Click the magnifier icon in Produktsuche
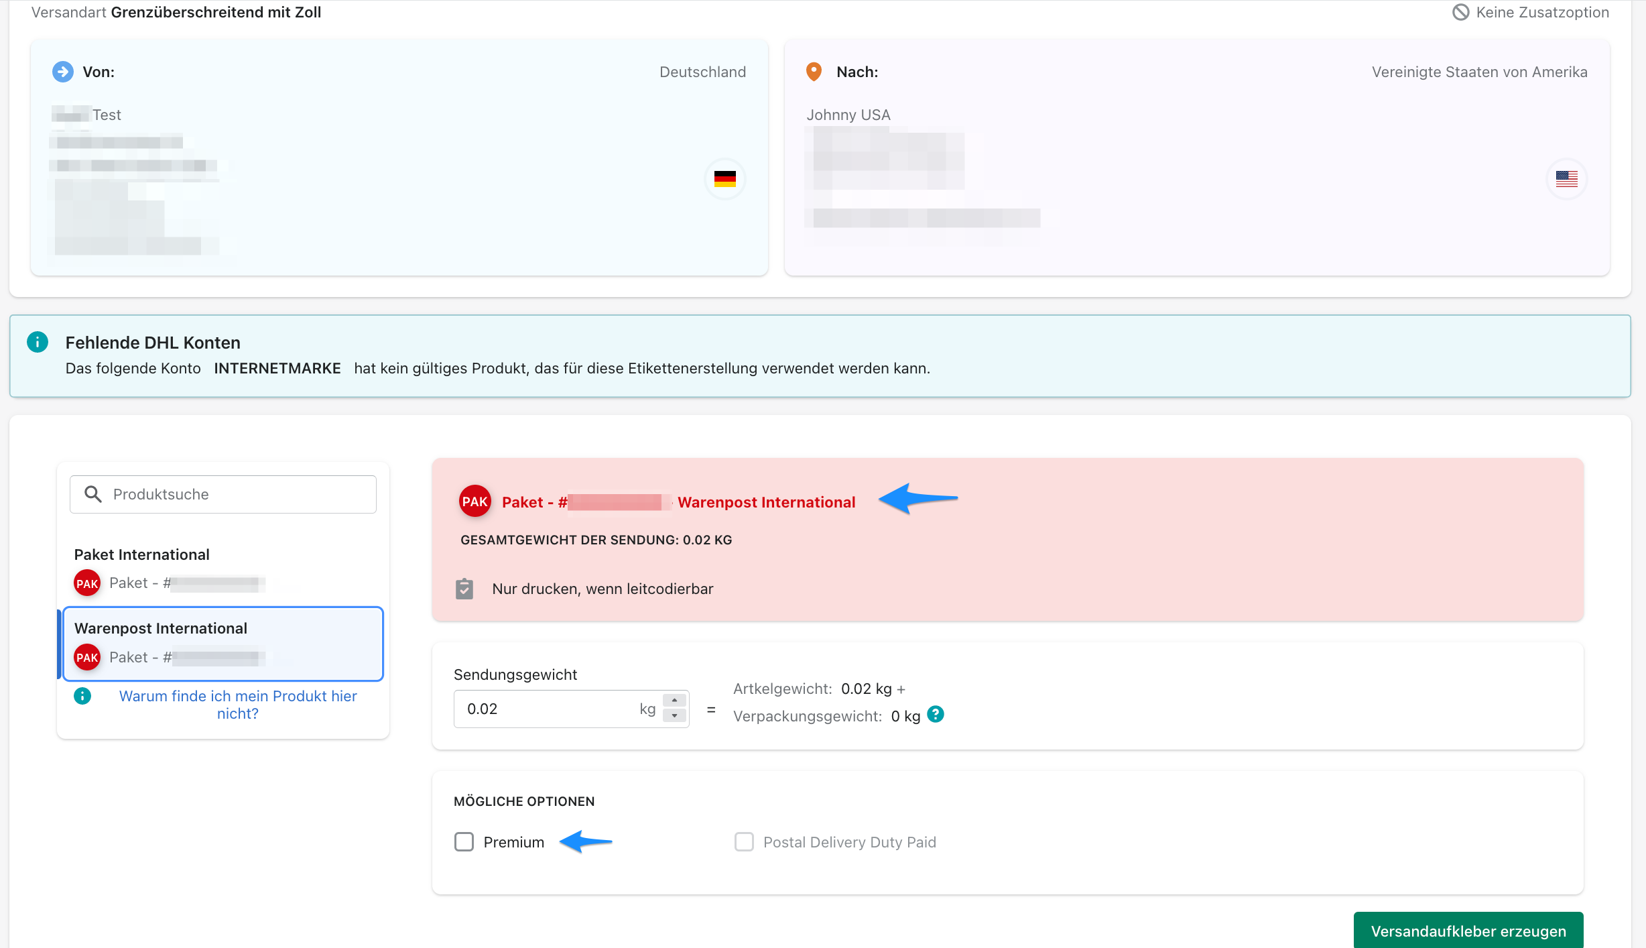 (x=93, y=495)
